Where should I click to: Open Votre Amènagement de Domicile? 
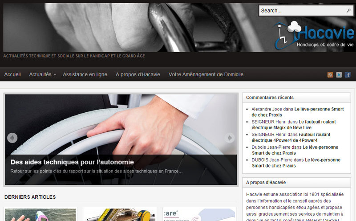click(x=206, y=74)
